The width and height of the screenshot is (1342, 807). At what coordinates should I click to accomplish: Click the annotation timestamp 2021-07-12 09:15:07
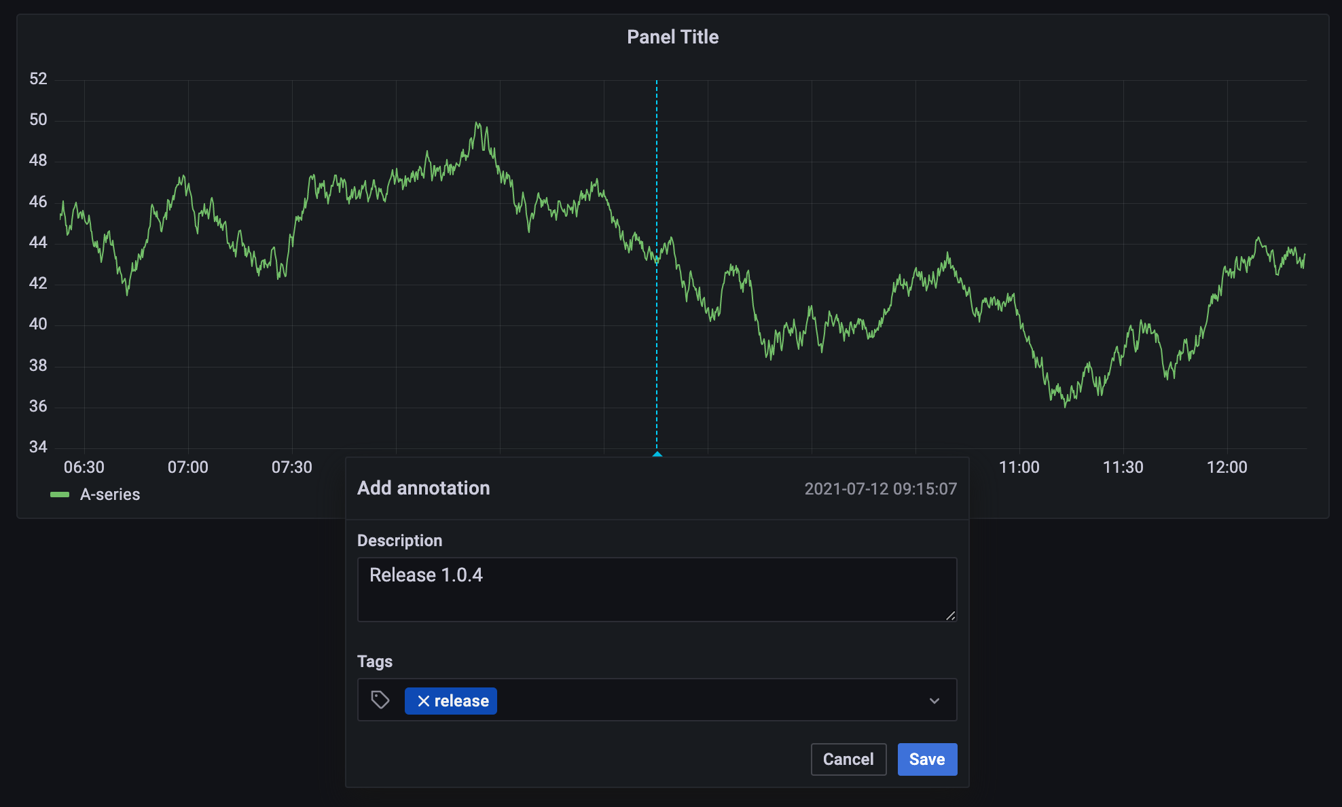pyautogui.click(x=880, y=488)
